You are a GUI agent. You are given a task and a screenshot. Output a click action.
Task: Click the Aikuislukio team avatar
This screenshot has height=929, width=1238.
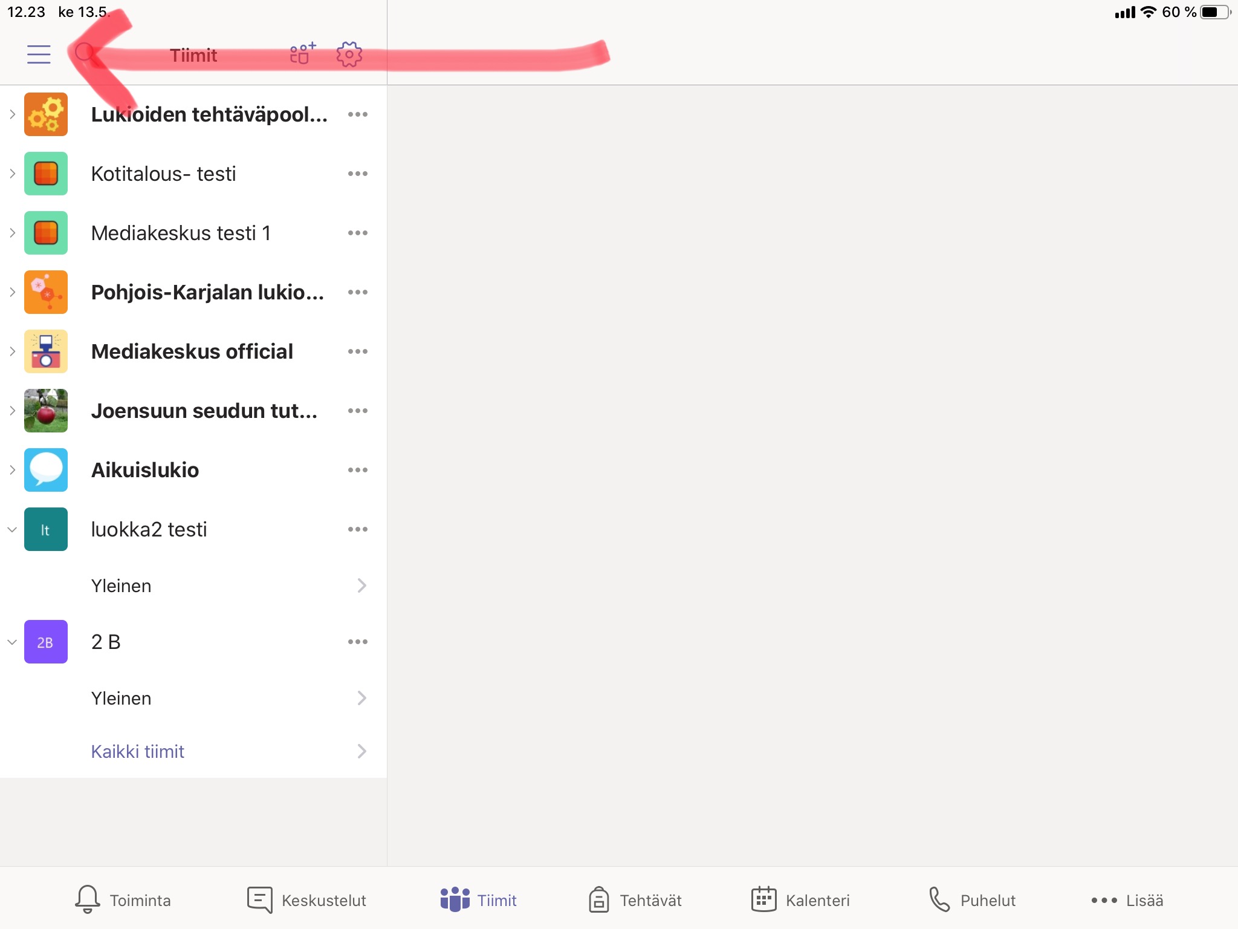[x=46, y=470]
